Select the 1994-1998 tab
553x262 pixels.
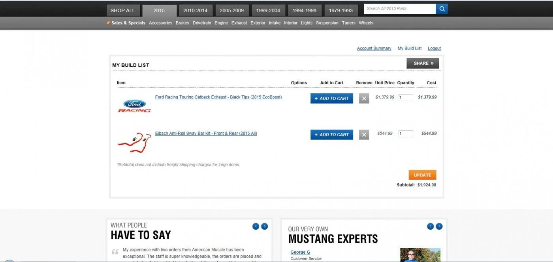(305, 11)
